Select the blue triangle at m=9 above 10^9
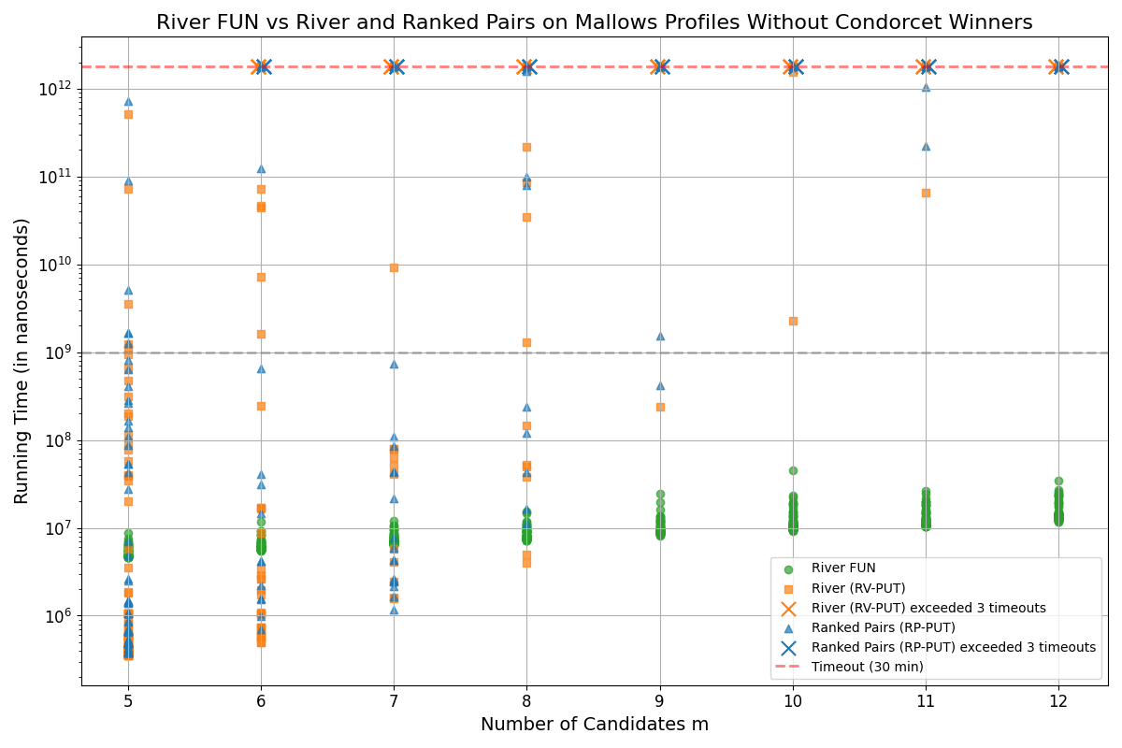The image size is (1122, 748). point(660,336)
